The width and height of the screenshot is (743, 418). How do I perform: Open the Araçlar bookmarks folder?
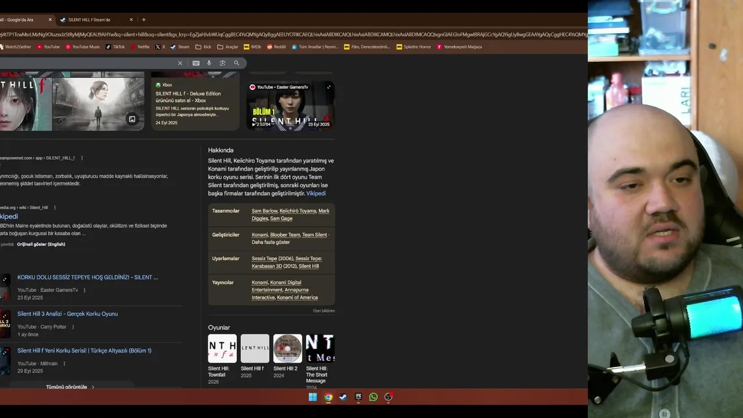[228, 46]
